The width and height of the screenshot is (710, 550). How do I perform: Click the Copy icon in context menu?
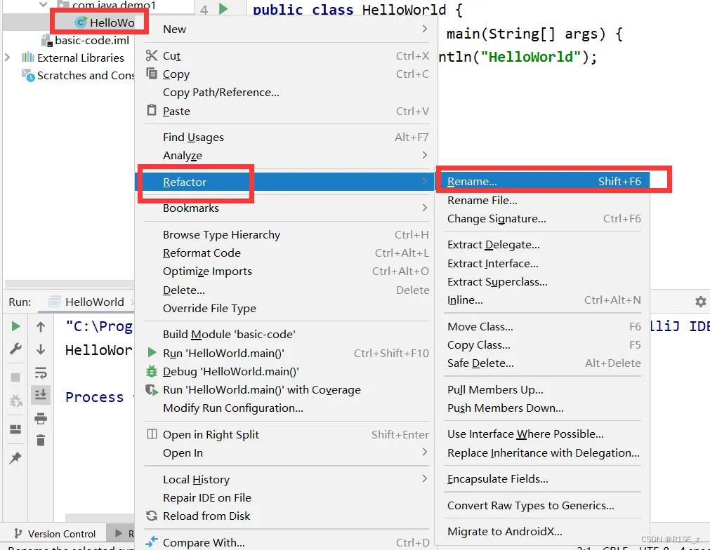click(x=152, y=73)
